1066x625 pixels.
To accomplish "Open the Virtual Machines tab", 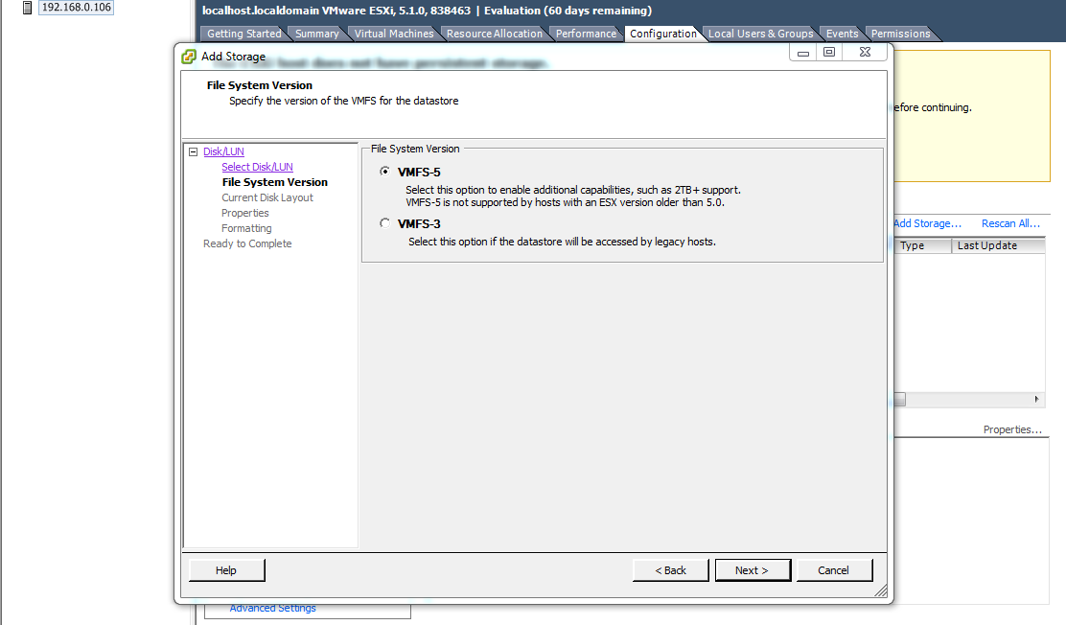I will pyautogui.click(x=394, y=34).
